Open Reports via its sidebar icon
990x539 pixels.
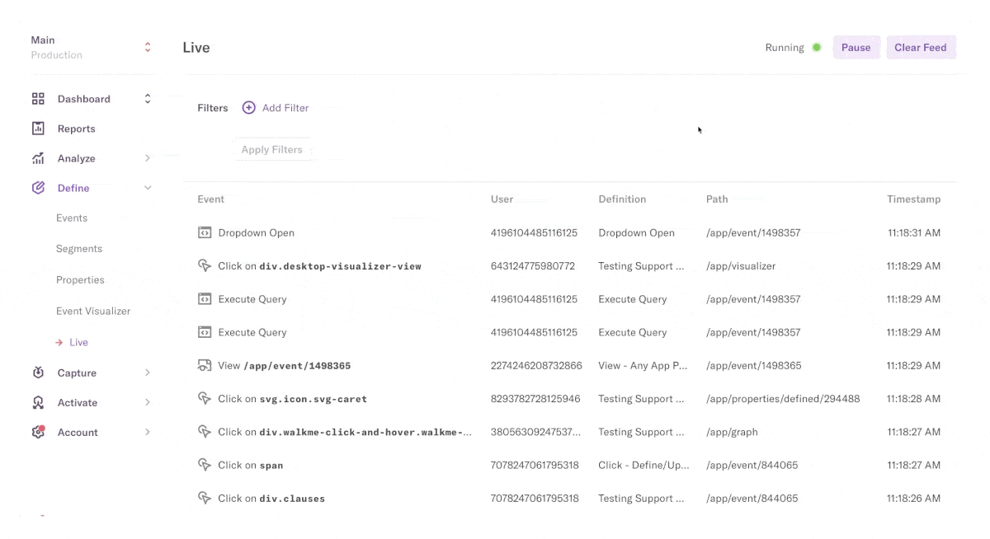38,128
